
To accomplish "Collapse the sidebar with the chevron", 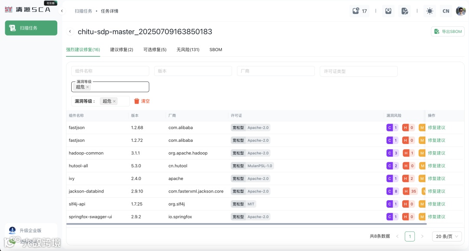I will 62,11.
